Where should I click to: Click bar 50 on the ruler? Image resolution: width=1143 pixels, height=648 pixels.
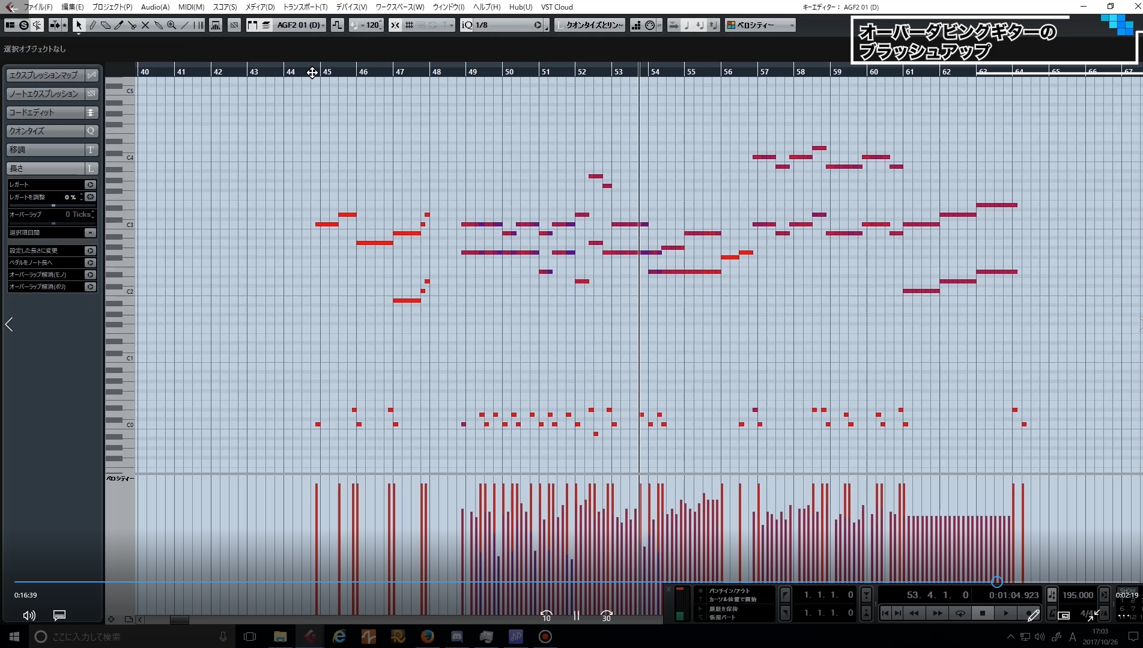click(509, 71)
